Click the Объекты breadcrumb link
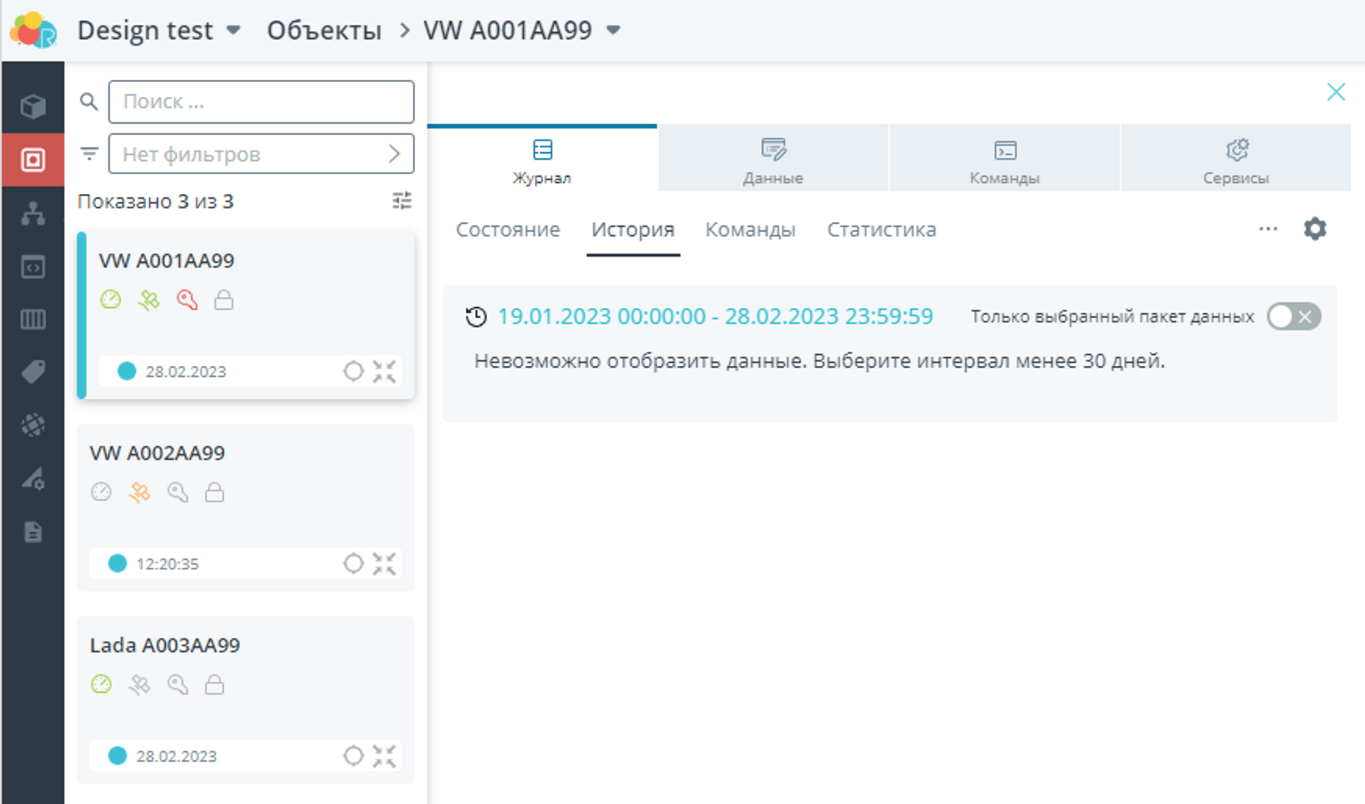This screenshot has height=804, width=1365. [324, 30]
